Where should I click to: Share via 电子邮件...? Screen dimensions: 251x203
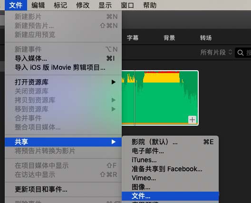tap(170, 151)
